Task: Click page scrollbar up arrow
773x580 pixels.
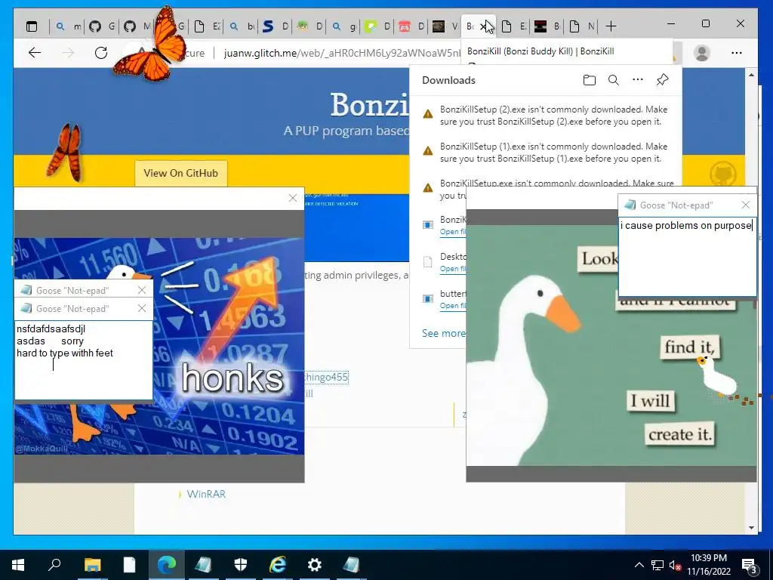Action: point(751,75)
